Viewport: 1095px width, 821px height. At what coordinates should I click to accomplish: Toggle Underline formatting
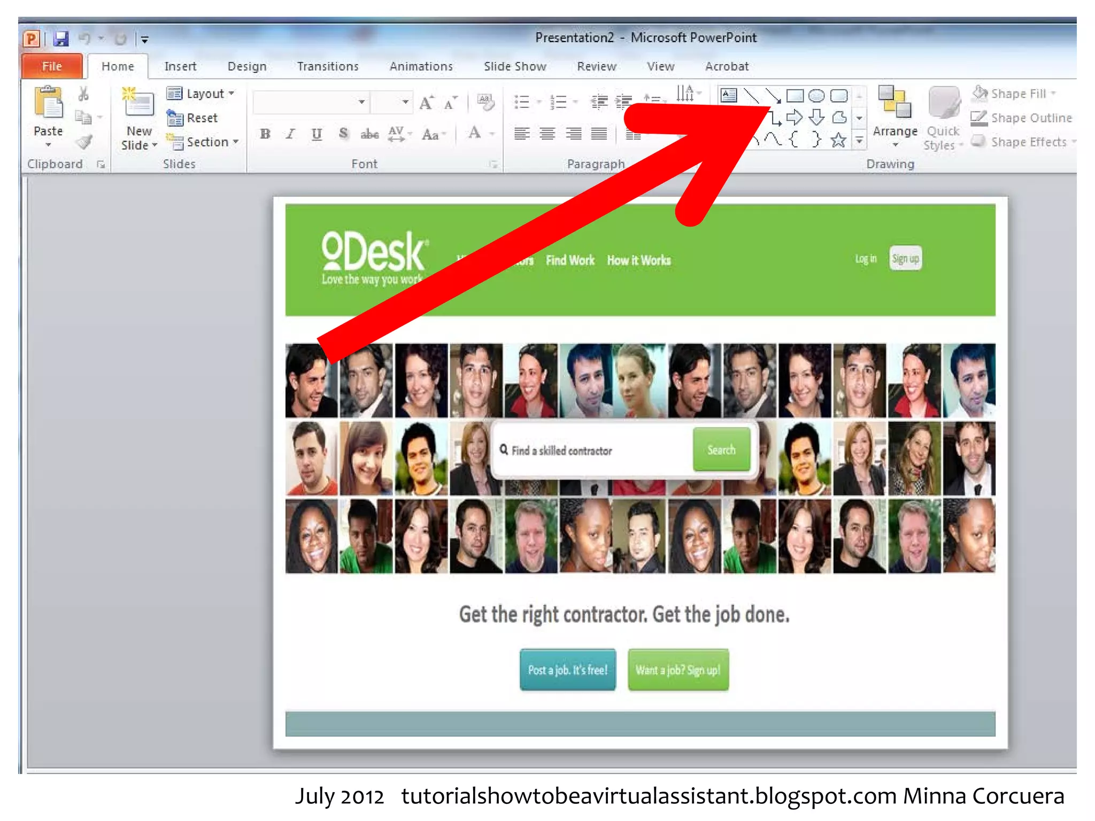(317, 134)
